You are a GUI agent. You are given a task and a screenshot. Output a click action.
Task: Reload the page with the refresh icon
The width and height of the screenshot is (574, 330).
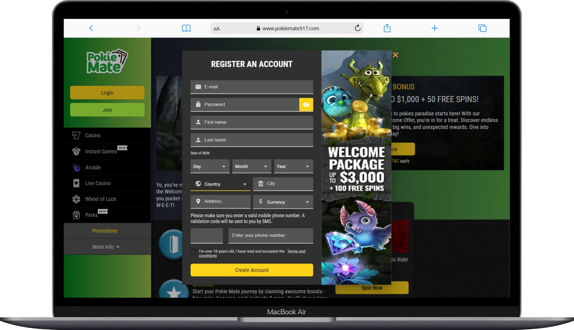coord(358,28)
